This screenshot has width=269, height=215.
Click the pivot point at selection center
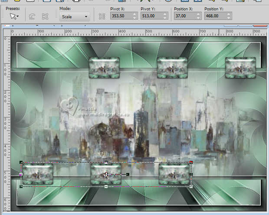[106, 175]
